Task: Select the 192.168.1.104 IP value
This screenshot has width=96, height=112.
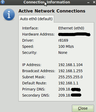Action: click(70, 65)
